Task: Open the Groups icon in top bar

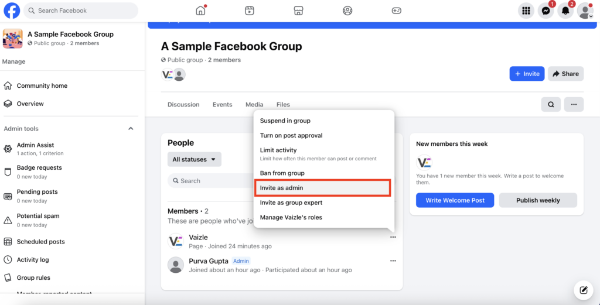Action: click(x=347, y=11)
